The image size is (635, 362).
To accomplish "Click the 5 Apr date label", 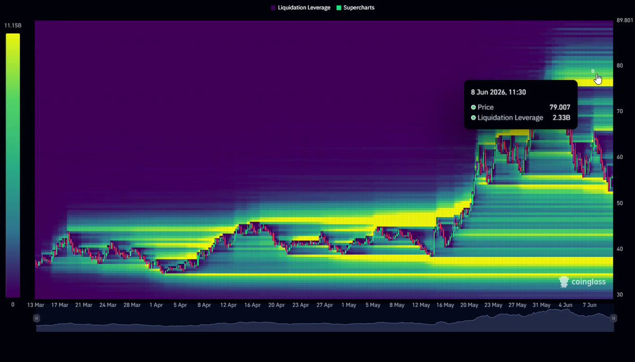I will (180, 305).
